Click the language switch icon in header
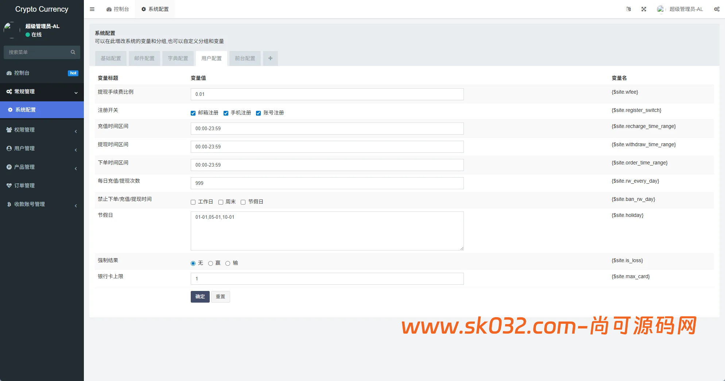The image size is (725, 381). point(628,9)
